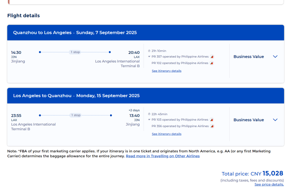The width and height of the screenshot is (288, 189).
Task: Click Philippine Airlines logo beside PR 103
Action: click(212, 120)
